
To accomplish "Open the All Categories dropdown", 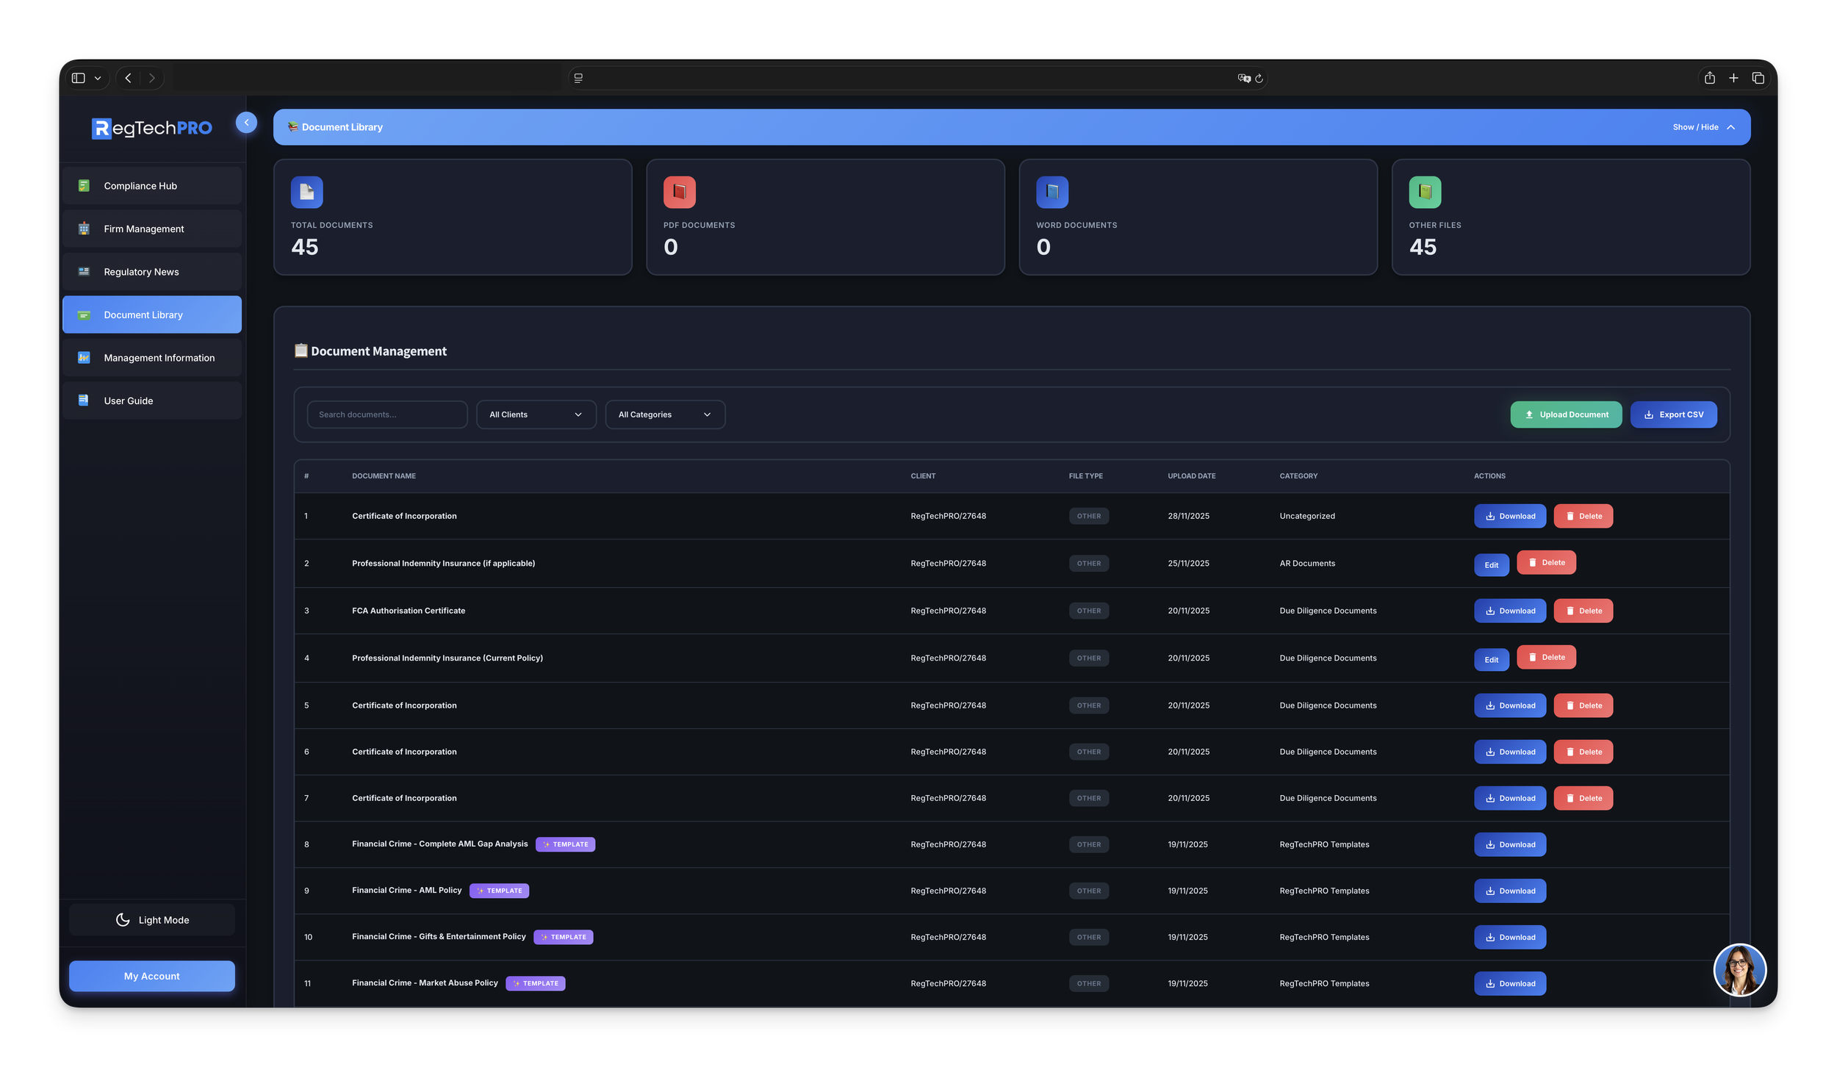I will tap(664, 414).
